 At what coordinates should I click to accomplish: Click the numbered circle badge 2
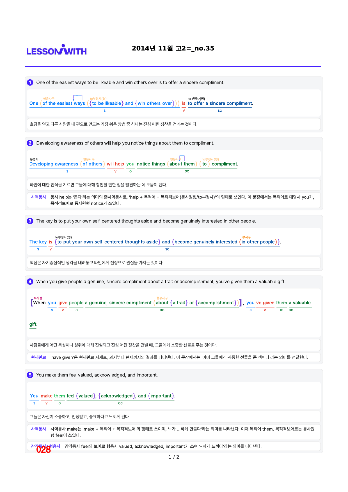tap(30, 143)
